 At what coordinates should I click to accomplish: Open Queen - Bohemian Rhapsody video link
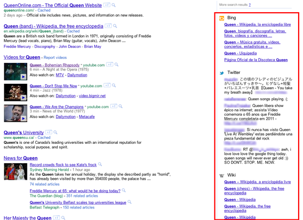pyautogui.click(x=55, y=65)
